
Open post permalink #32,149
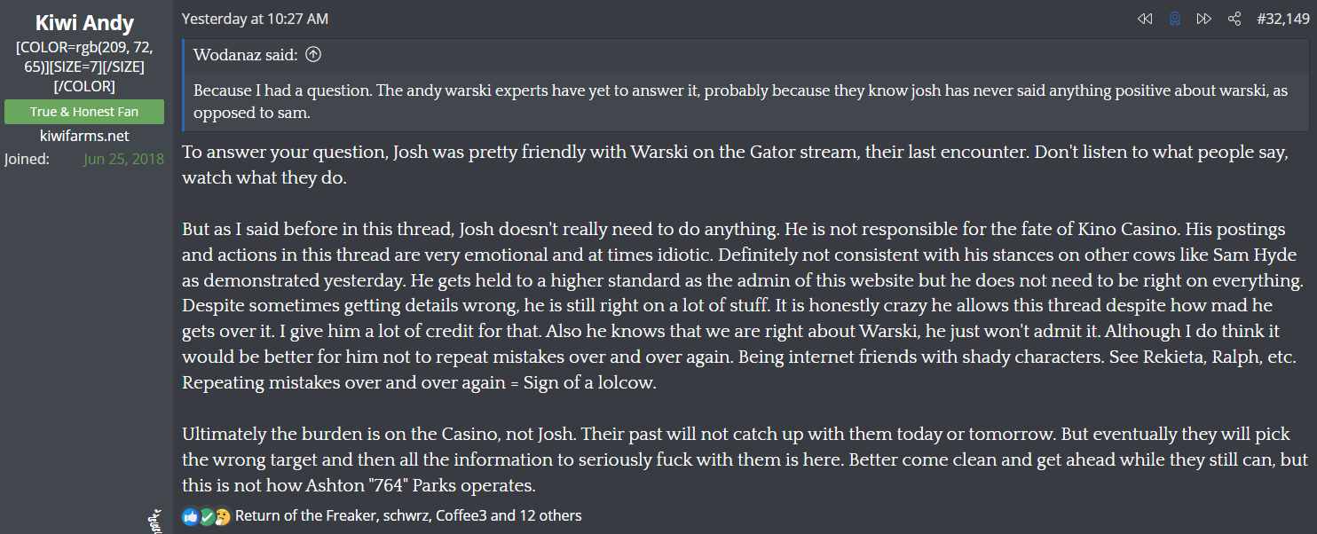click(1281, 19)
